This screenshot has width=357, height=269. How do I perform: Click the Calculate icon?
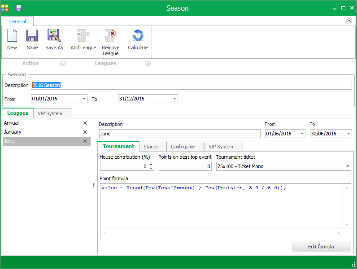click(x=138, y=35)
